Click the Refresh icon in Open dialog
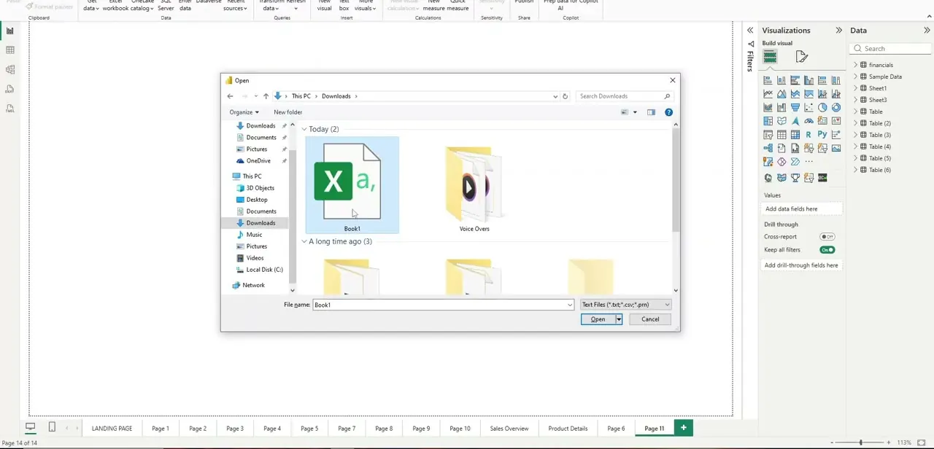The width and height of the screenshot is (934, 449). [565, 96]
